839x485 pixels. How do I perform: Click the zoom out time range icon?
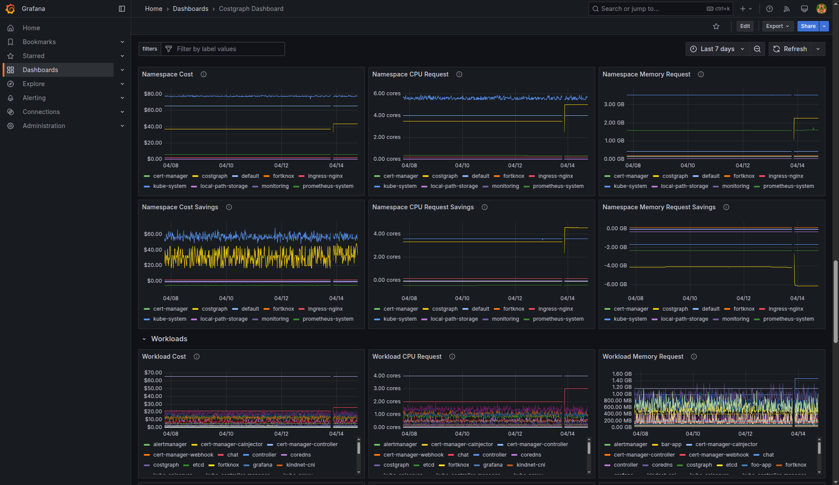click(757, 49)
